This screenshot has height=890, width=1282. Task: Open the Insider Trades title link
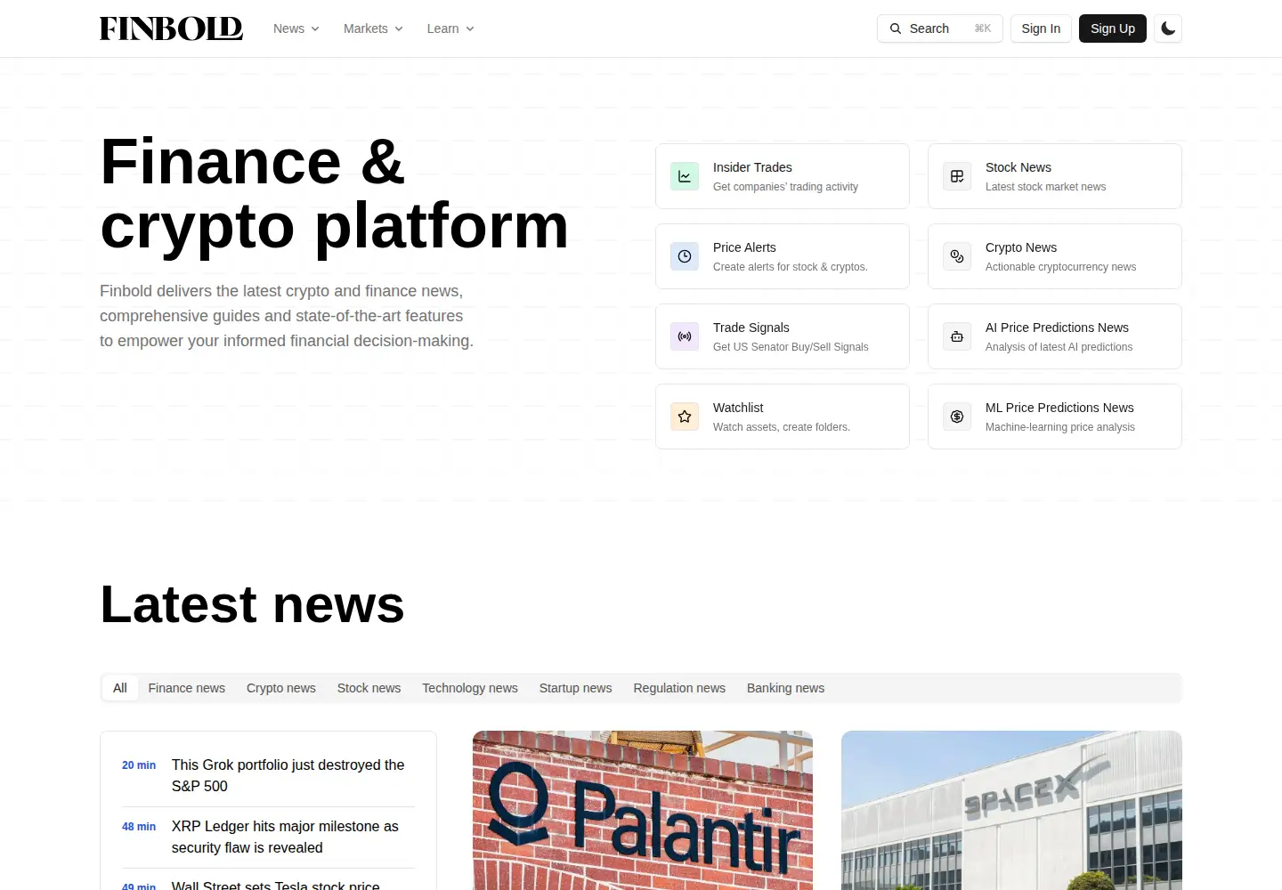click(752, 167)
